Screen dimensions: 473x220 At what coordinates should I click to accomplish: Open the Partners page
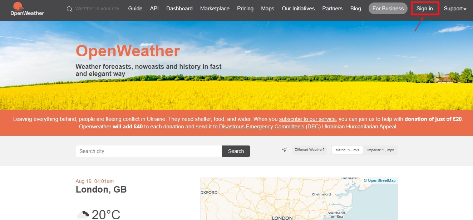332,9
